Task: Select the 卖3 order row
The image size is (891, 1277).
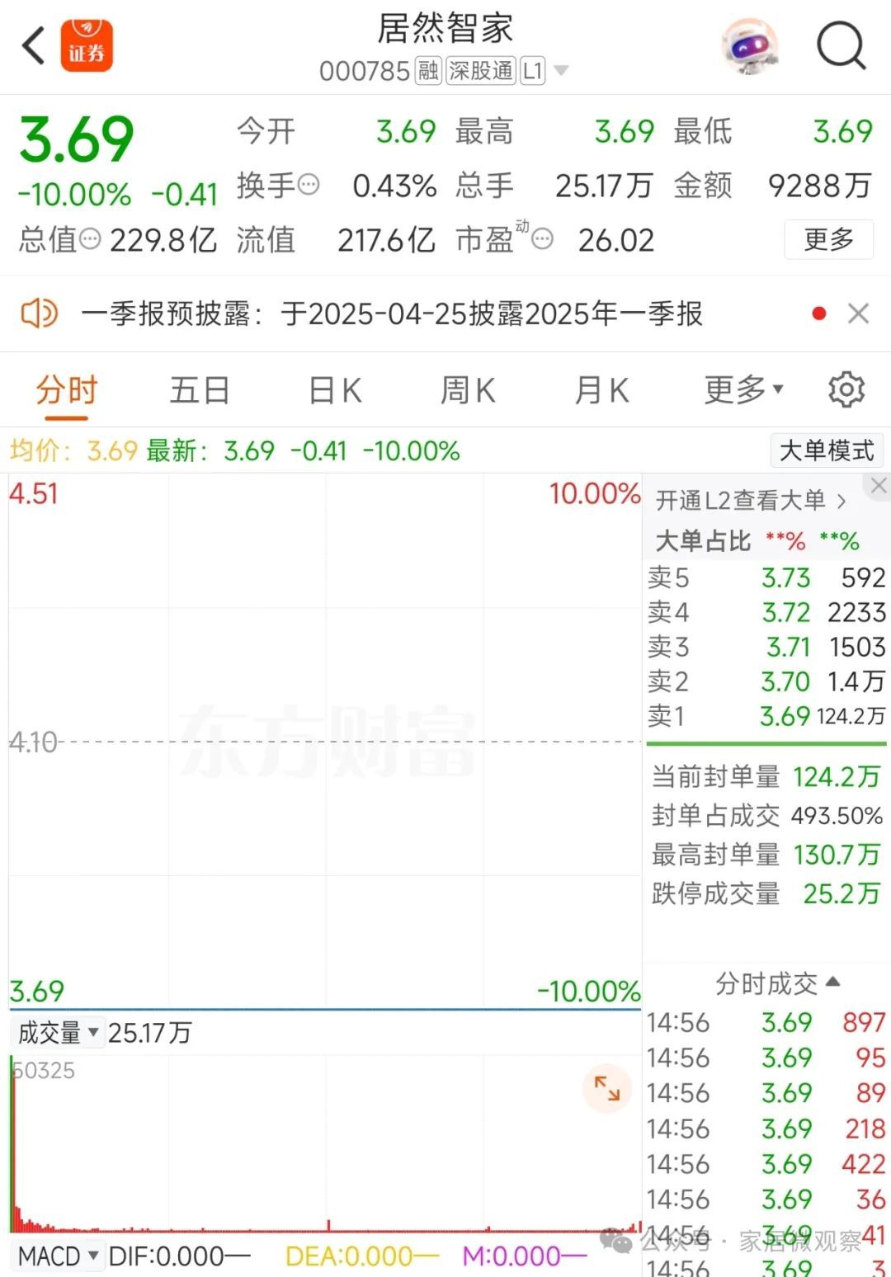Action: 766,647
